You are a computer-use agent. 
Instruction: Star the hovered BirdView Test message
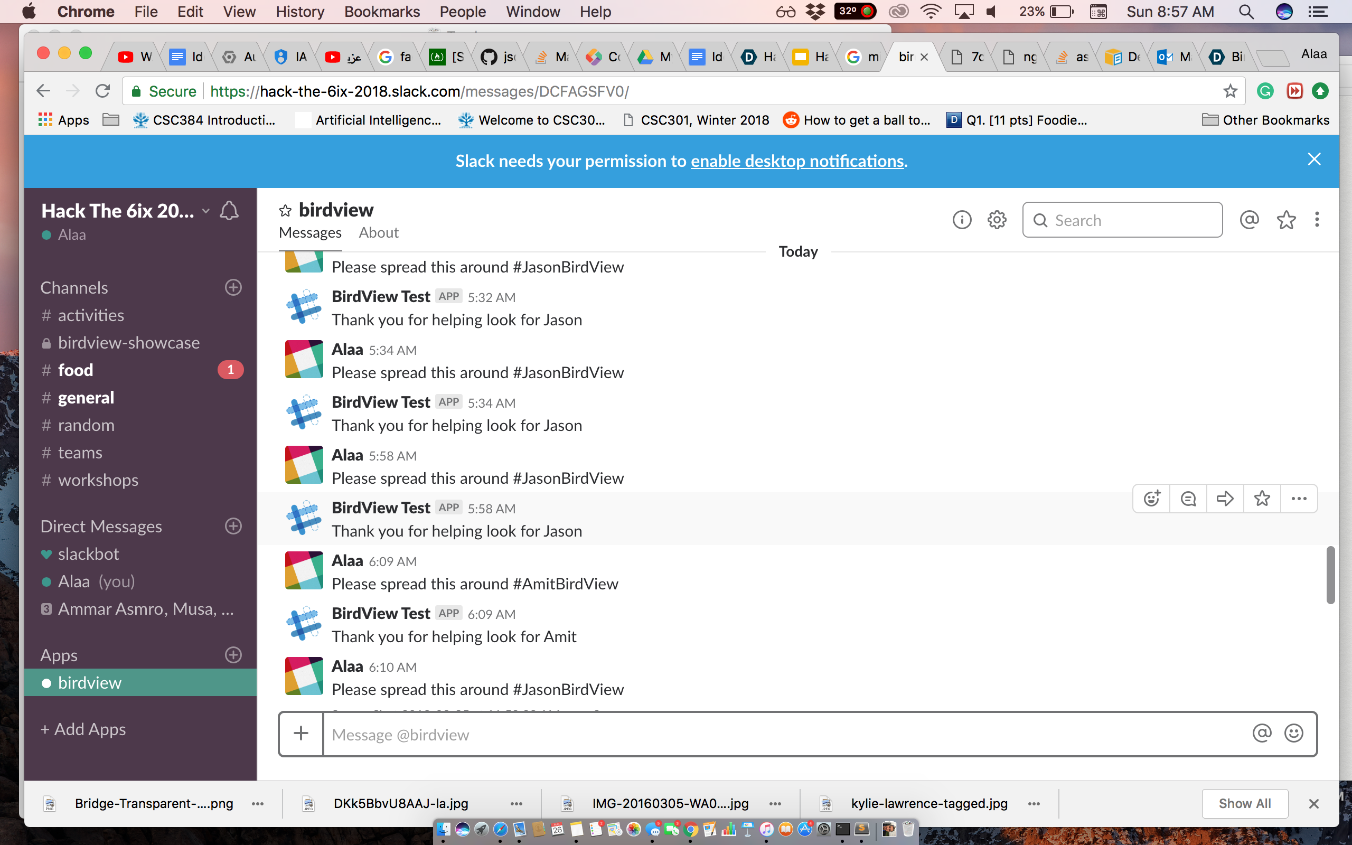pos(1262,499)
